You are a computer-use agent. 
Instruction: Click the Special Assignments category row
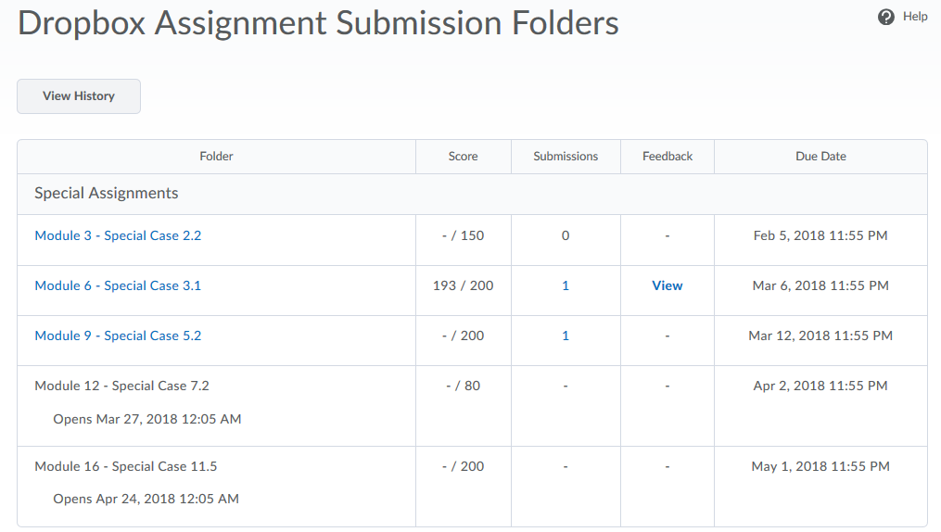point(107,194)
